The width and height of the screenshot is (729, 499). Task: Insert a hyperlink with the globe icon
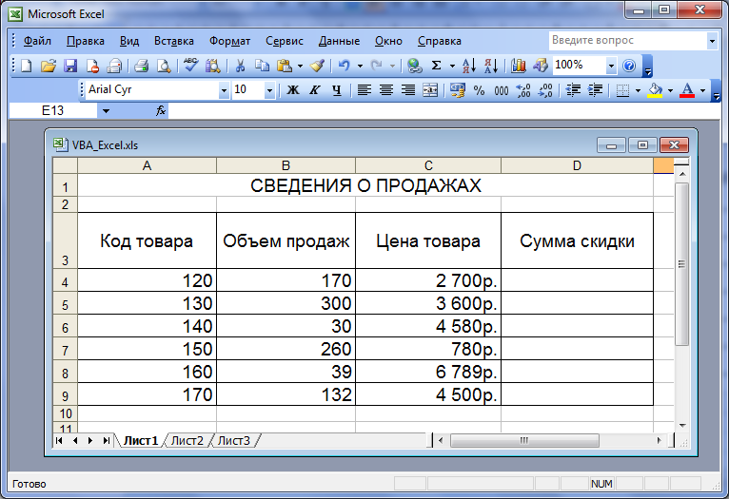(414, 66)
